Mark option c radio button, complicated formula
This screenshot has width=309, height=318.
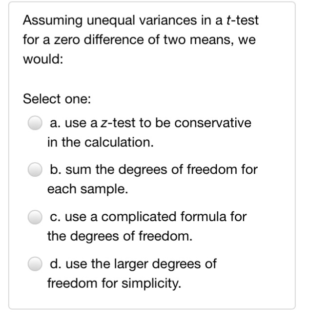tap(35, 217)
